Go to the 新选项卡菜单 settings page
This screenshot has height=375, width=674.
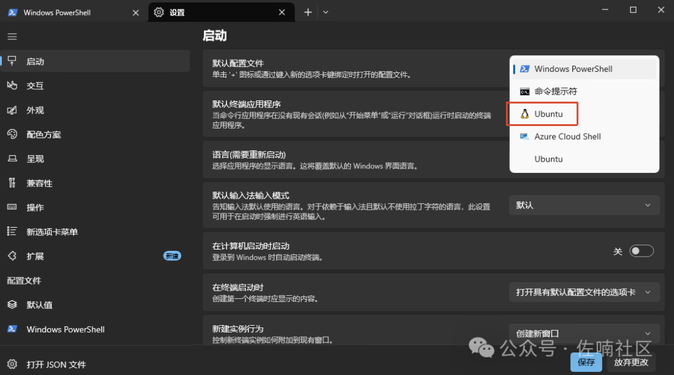[x=95, y=231]
